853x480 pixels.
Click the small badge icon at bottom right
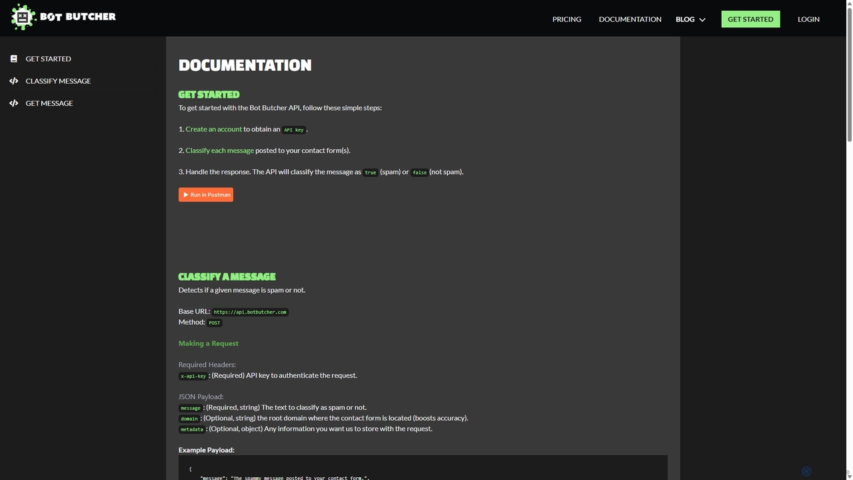[x=806, y=471]
